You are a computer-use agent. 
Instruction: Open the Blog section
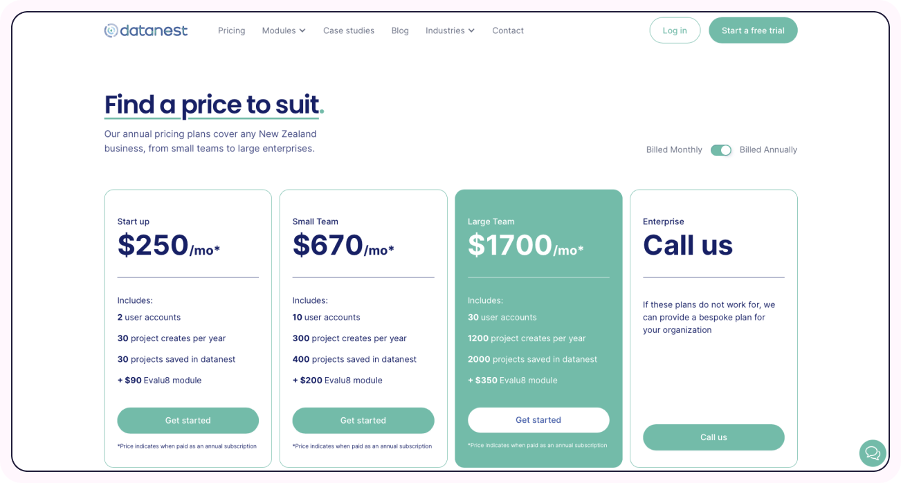point(400,30)
